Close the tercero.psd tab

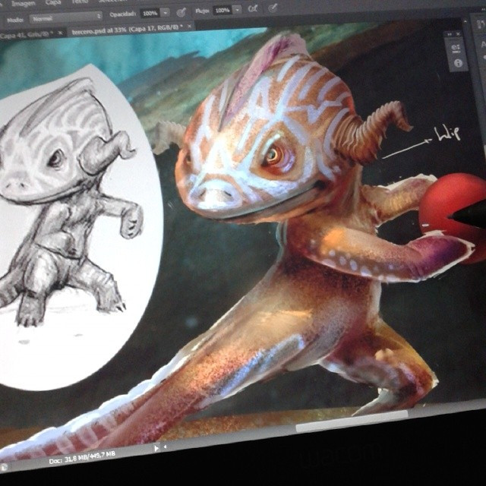pos(190,27)
